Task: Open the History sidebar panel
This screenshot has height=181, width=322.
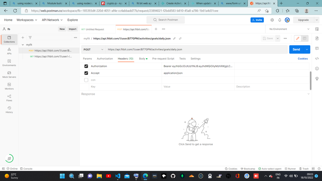Action: click(9, 110)
